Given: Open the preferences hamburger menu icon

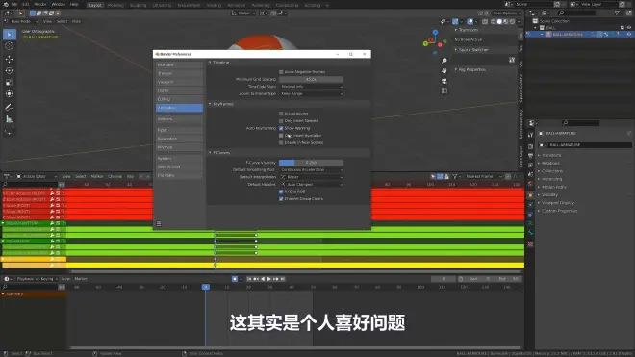Looking at the screenshot, I should pos(159,223).
